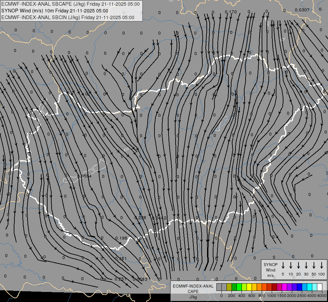Select the 50 m/s wind legend arrow
The height and width of the screenshot is (302, 328).
click(x=314, y=265)
